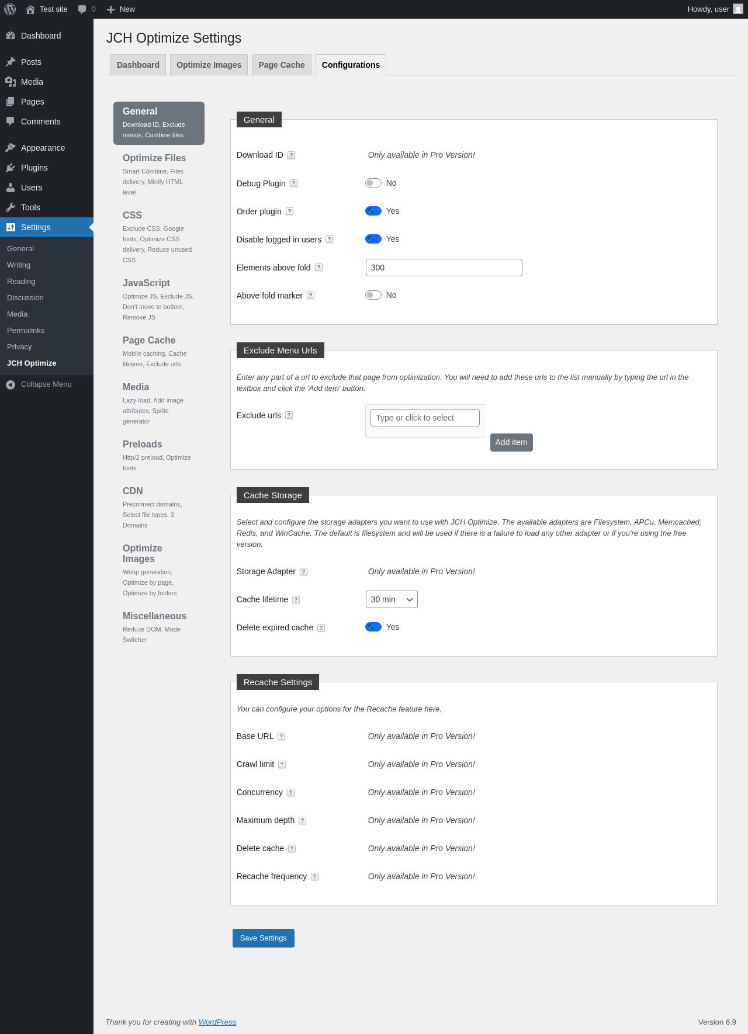Image resolution: width=748 pixels, height=1034 pixels.
Task: Click the Exclude urls text box
Action: click(425, 418)
